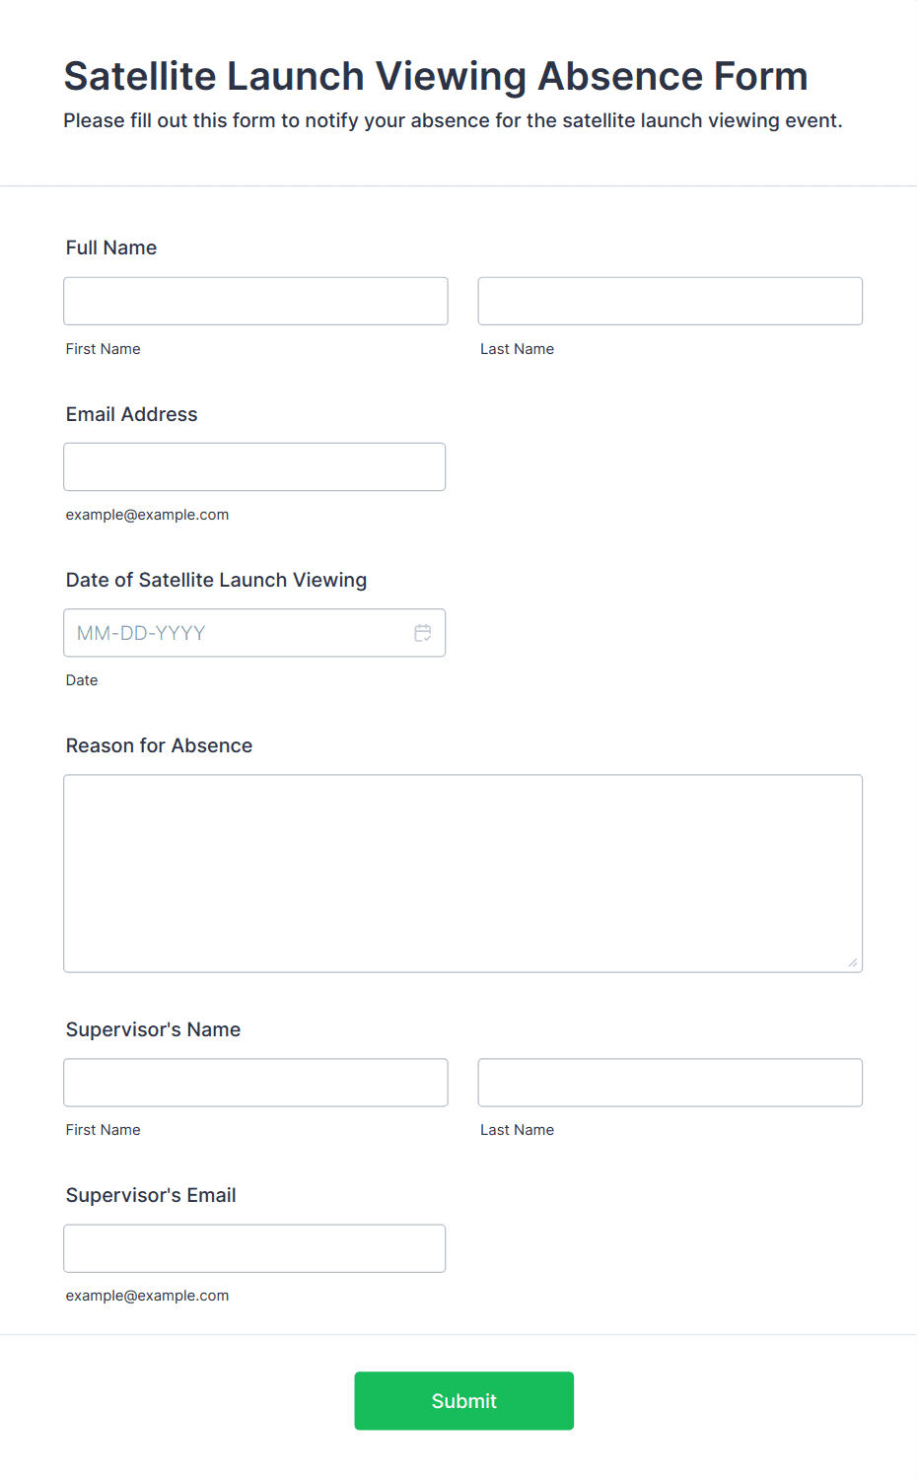Click the example@example.com hint below Supervisor's Email
The image size is (917, 1479).
pos(147,1296)
